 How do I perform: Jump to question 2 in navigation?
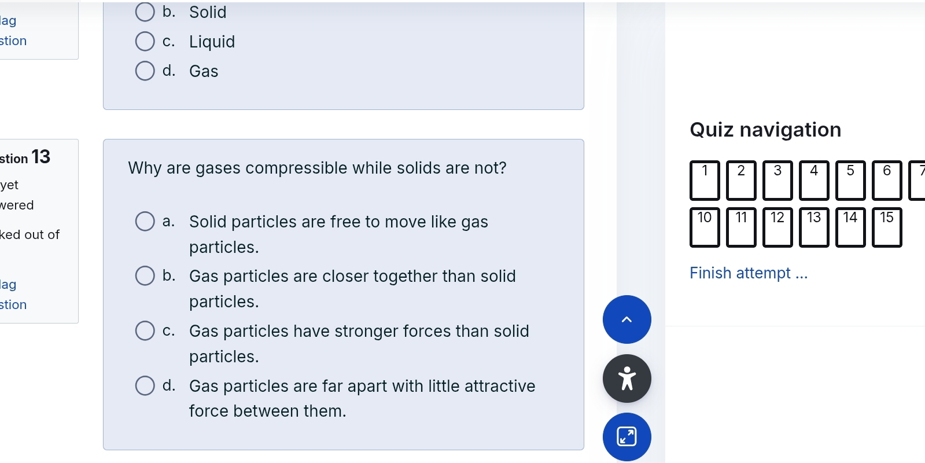pyautogui.click(x=741, y=181)
